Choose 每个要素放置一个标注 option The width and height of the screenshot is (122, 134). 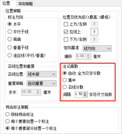tap(27, 121)
